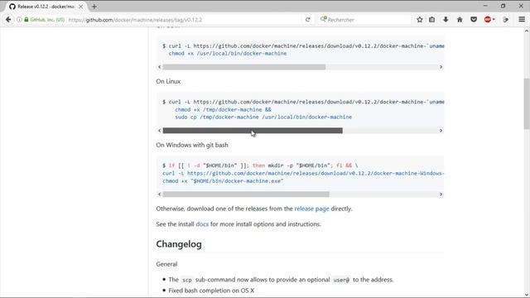Viewport: 530px width, 298px height.
Task: Click the first code block scrollbar thumb
Action: [244, 67]
